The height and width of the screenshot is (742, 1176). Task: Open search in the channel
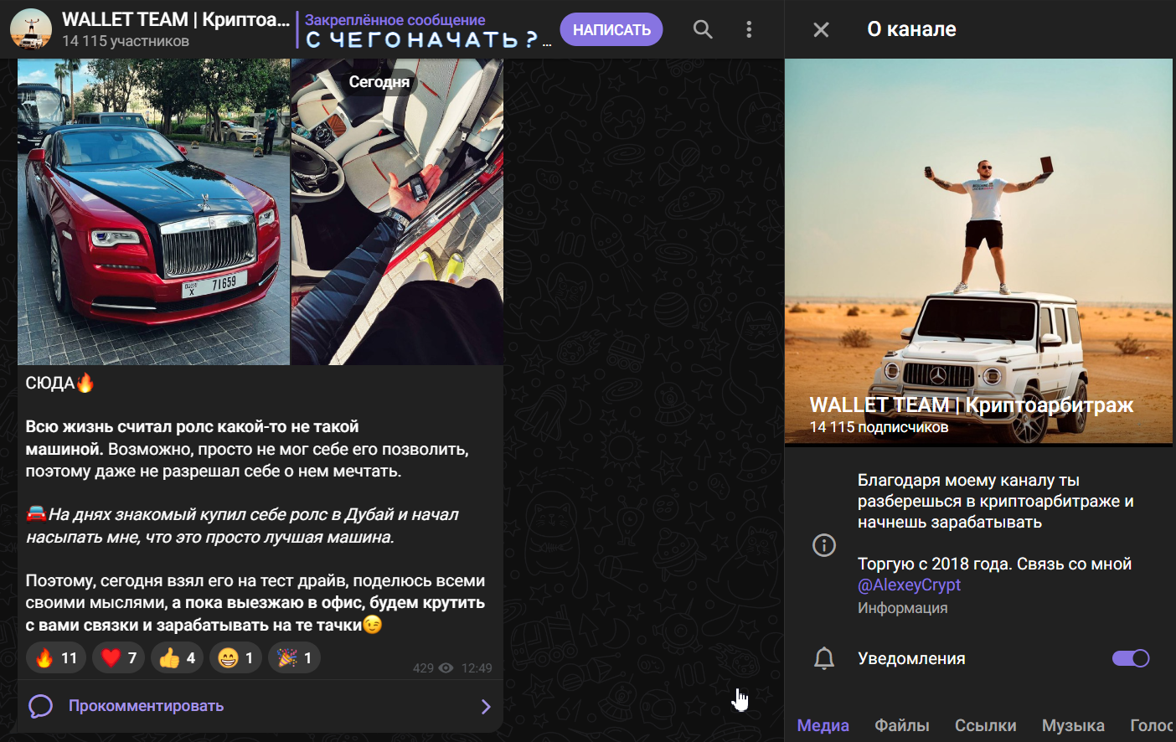703,29
